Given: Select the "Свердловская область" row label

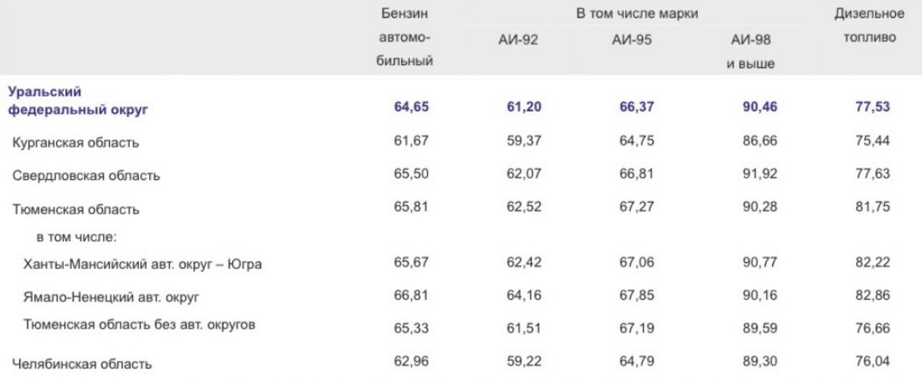Looking at the screenshot, I should pyautogui.click(x=86, y=175).
